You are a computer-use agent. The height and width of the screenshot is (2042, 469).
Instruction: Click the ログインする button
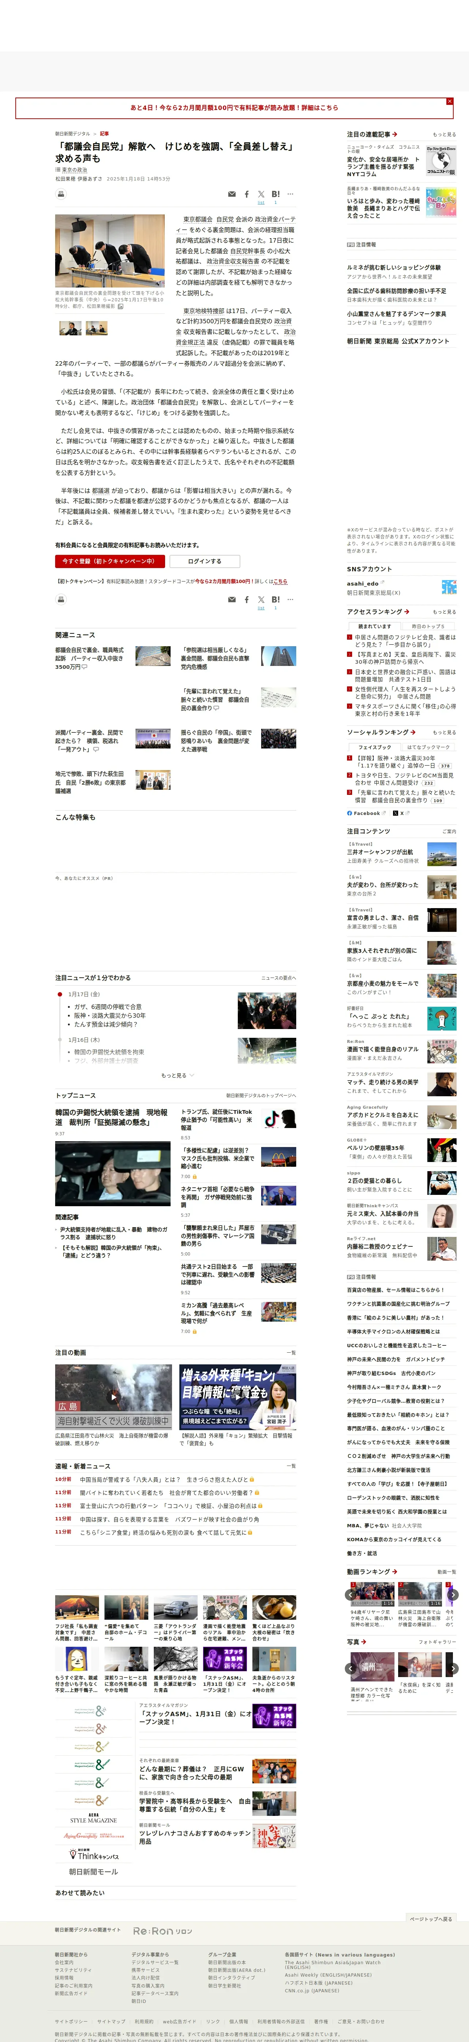point(205,561)
